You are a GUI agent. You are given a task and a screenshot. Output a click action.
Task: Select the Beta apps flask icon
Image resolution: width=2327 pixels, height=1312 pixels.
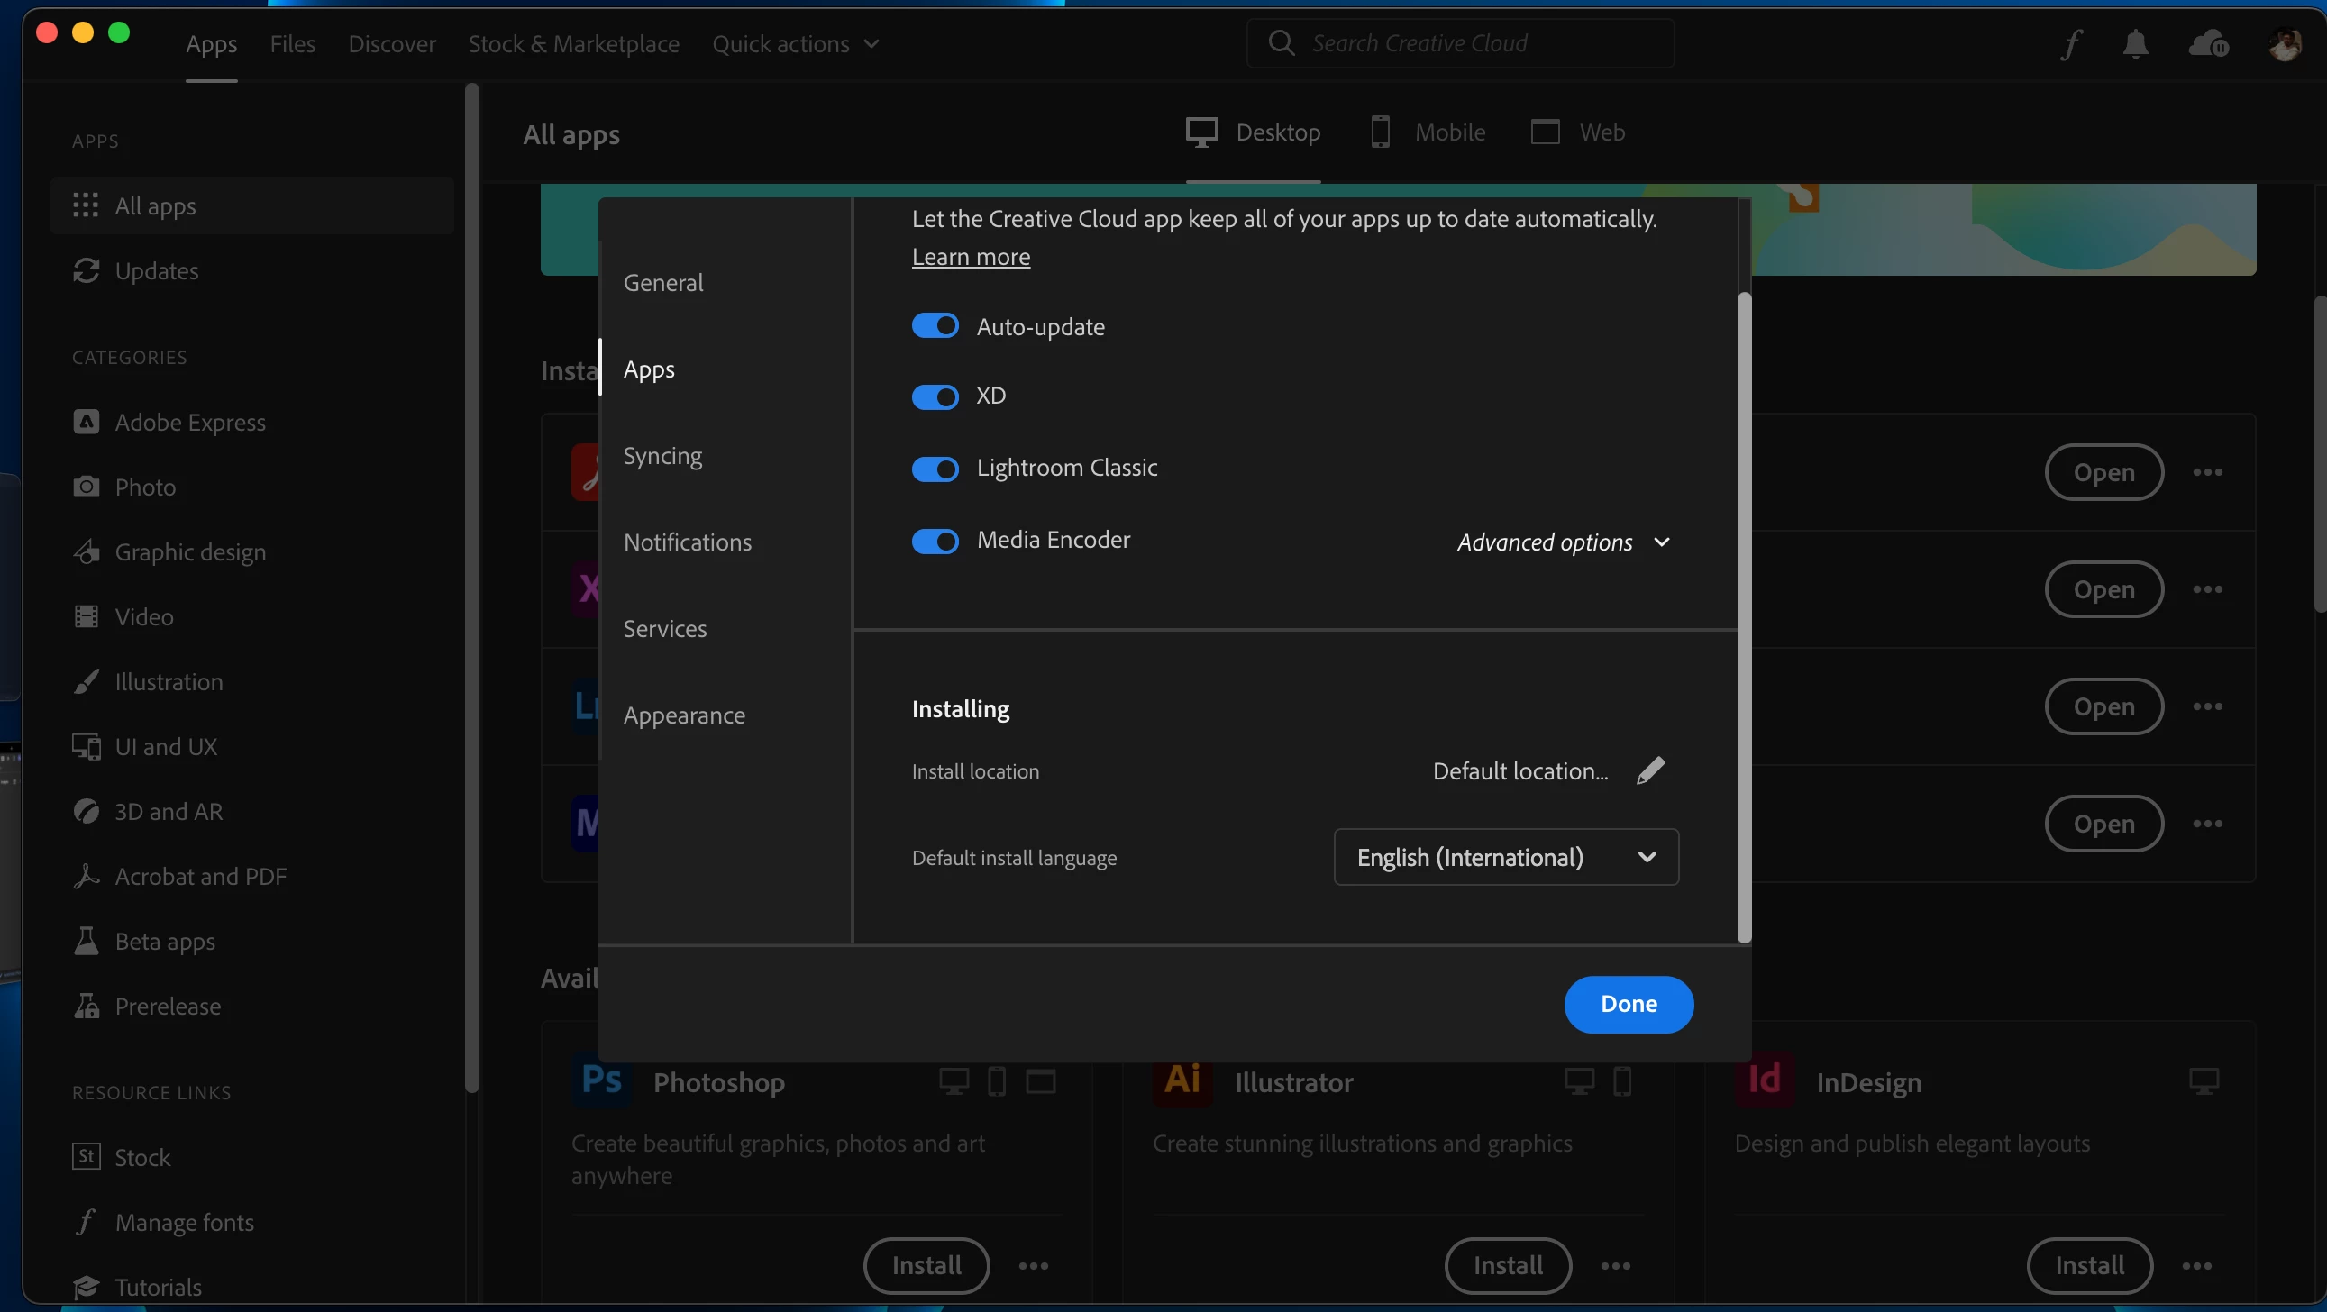[x=86, y=941]
